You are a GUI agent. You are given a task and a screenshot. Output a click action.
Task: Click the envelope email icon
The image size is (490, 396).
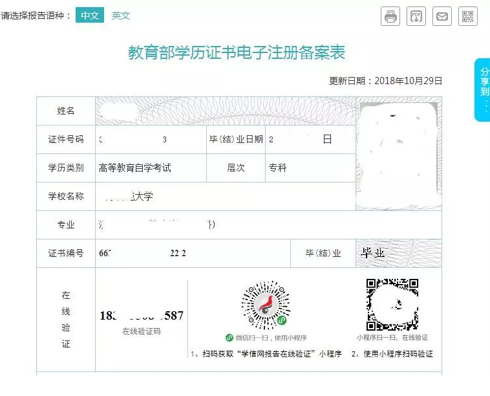[442, 17]
